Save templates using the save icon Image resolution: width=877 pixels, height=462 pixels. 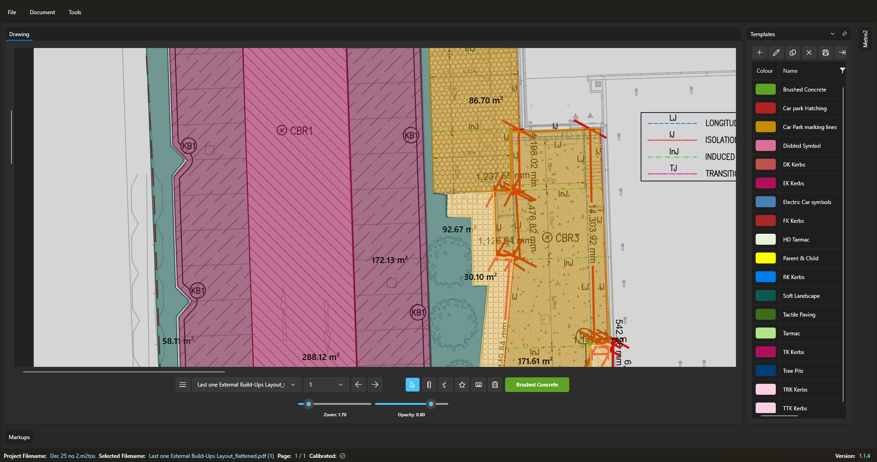(x=825, y=53)
